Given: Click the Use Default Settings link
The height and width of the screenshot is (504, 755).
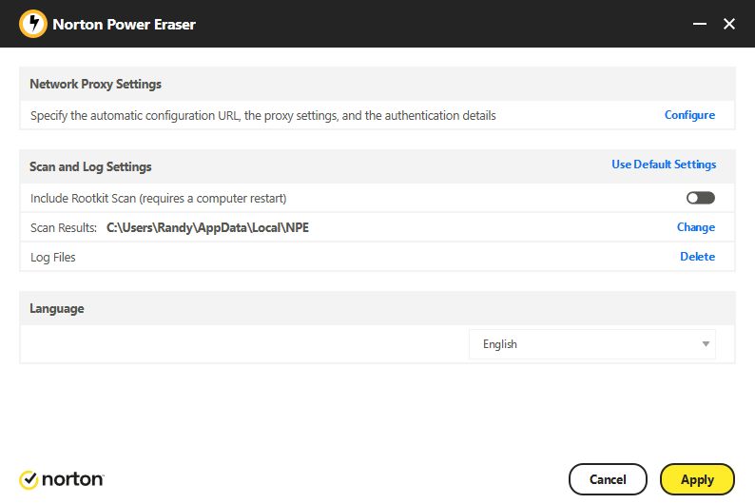Looking at the screenshot, I should coord(664,165).
